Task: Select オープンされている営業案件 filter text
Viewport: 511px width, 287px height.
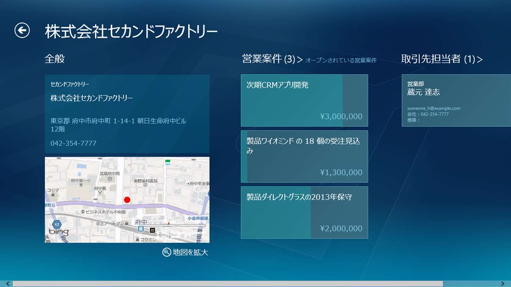Action: pos(341,61)
